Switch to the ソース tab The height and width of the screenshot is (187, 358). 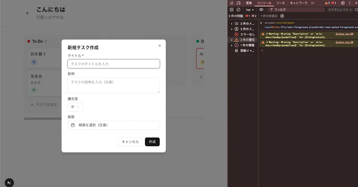point(281,3)
